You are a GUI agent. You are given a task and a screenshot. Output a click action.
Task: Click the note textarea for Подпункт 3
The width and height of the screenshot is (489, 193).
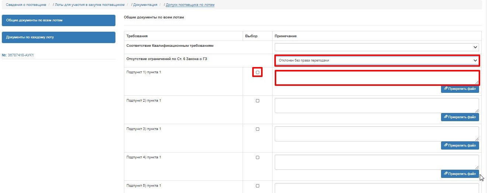[377, 134]
